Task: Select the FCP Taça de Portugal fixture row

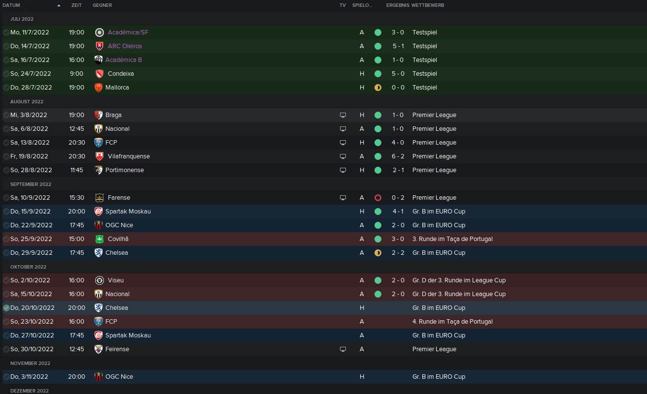Action: [323, 322]
